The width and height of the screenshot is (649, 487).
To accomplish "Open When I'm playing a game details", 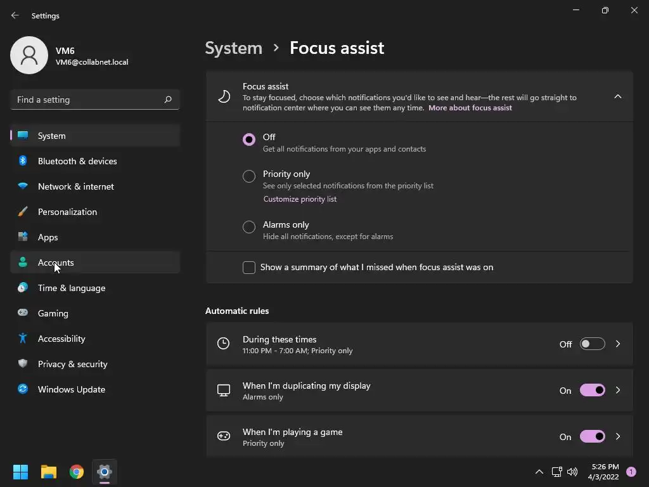I will point(618,436).
